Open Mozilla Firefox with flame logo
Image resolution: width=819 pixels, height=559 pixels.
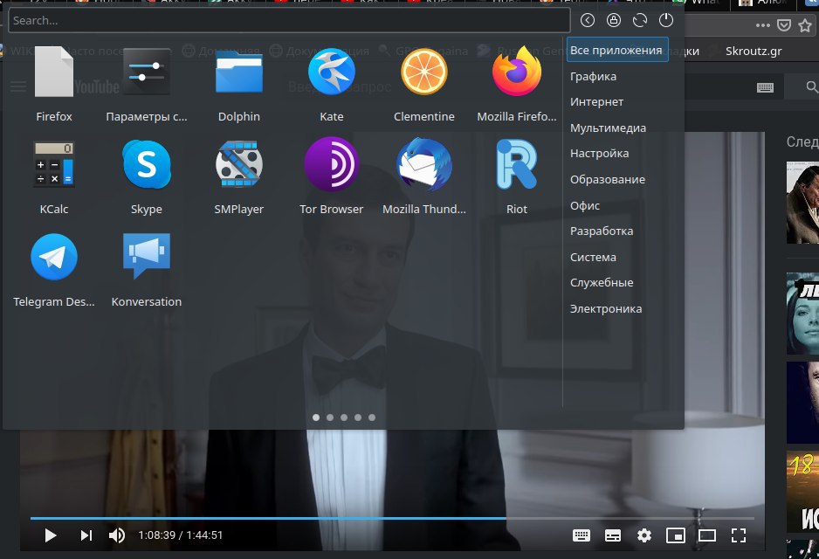click(x=517, y=72)
